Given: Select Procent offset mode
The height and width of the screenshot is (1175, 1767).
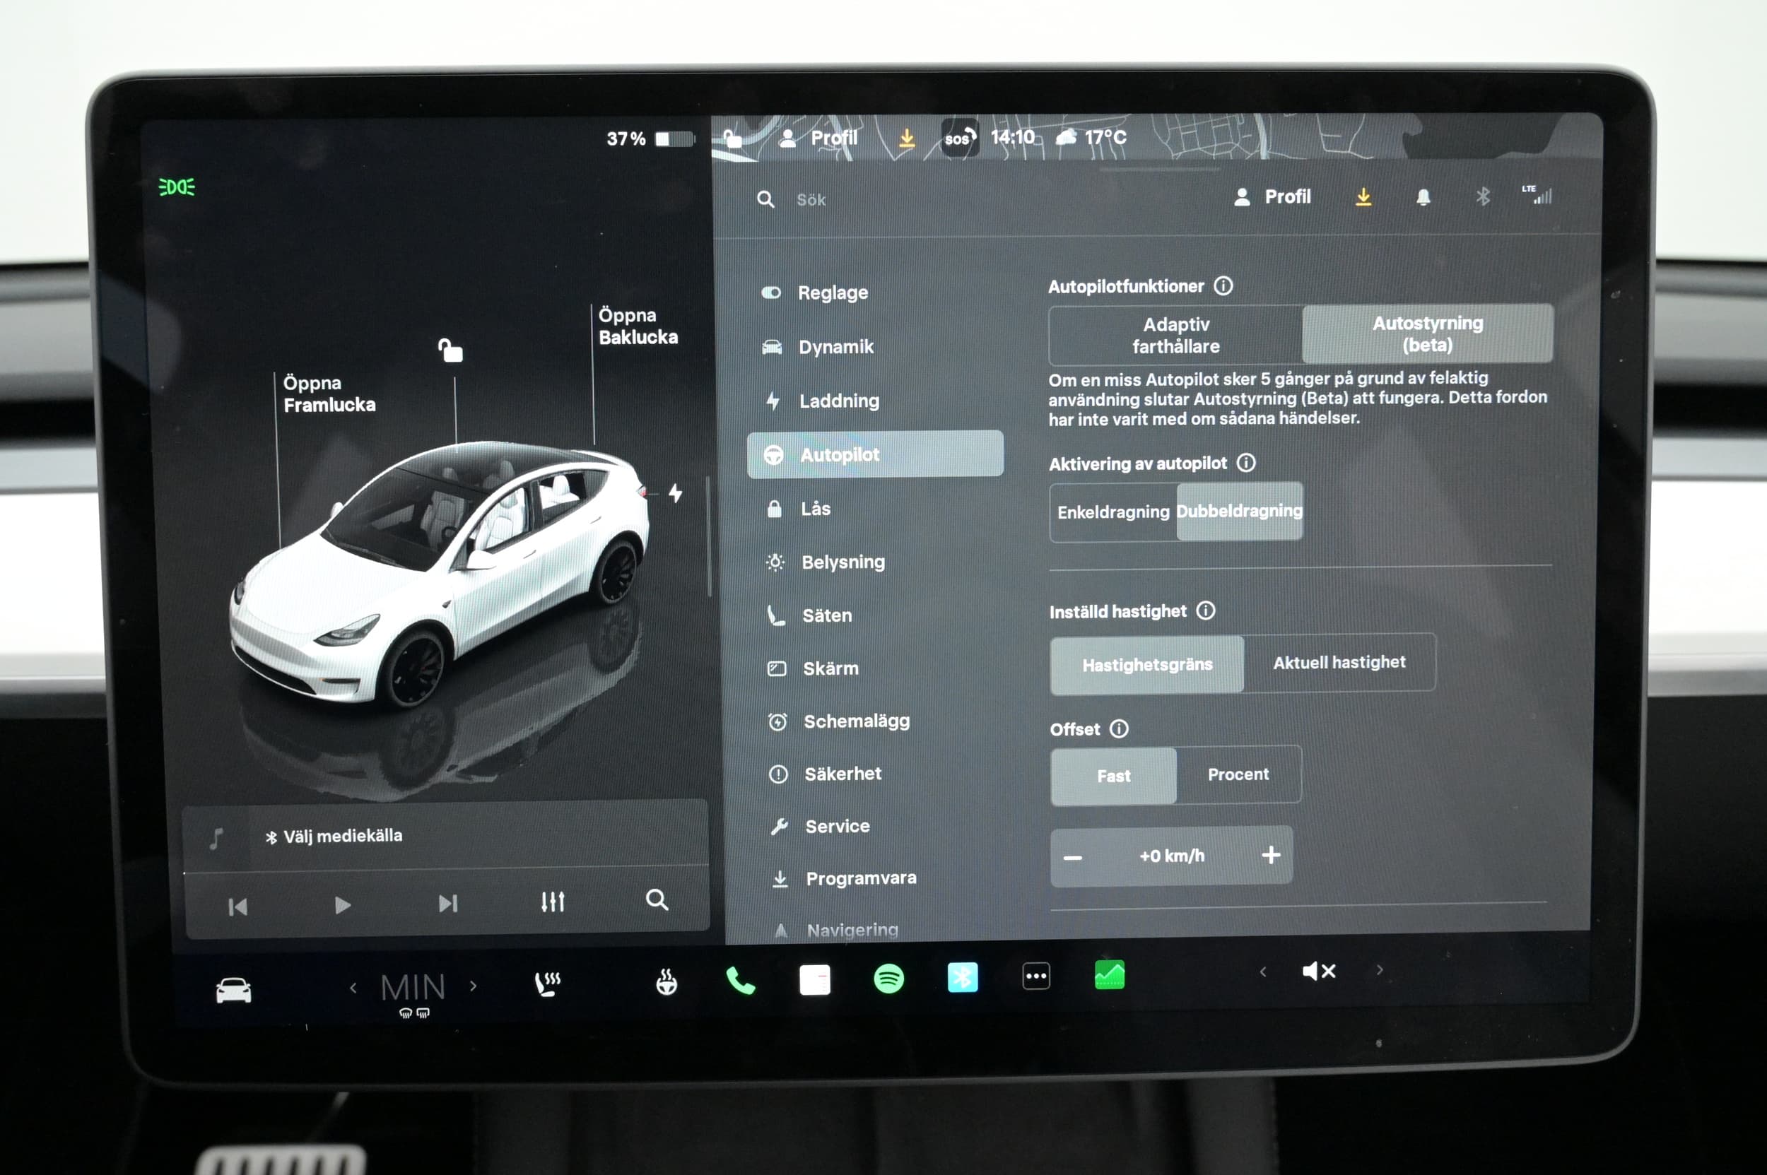Looking at the screenshot, I should point(1238,774).
